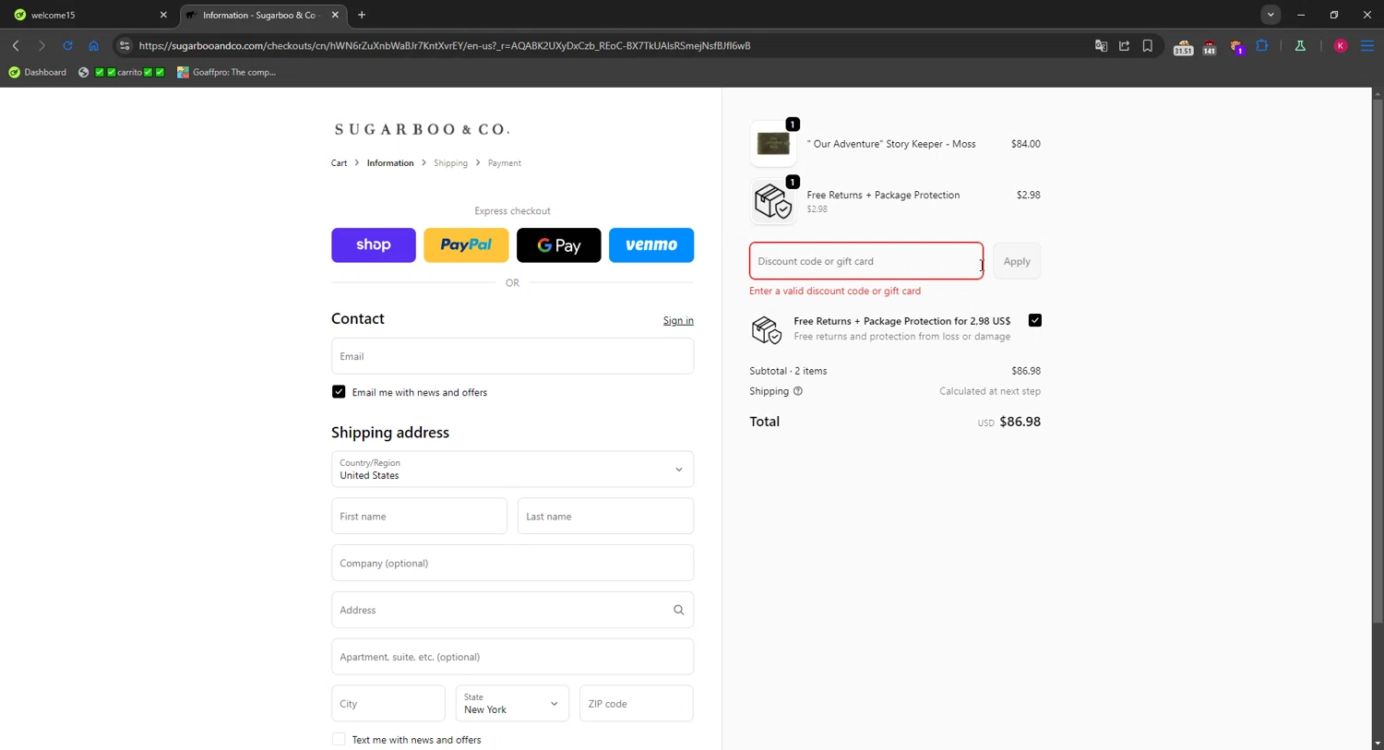Focus the Company (optional) field

click(x=512, y=564)
